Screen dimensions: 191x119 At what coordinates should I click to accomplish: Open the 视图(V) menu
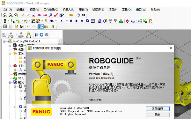click(x=34, y=10)
